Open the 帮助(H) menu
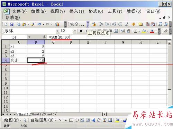Screen dimensions: 173x129 click(x=13, y=18)
